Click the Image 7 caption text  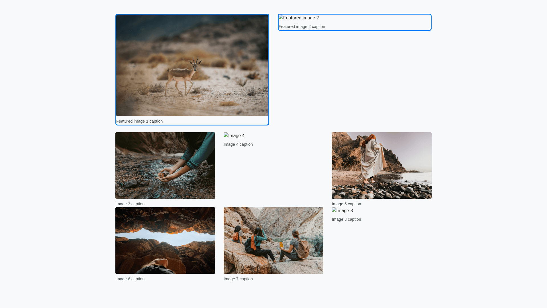tap(238, 279)
